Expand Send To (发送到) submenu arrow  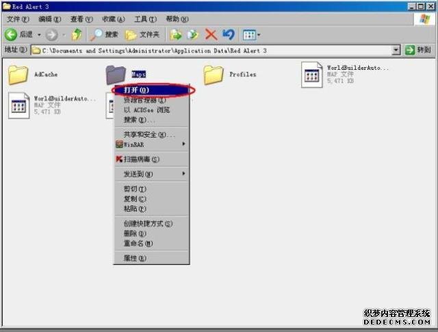click(183, 174)
